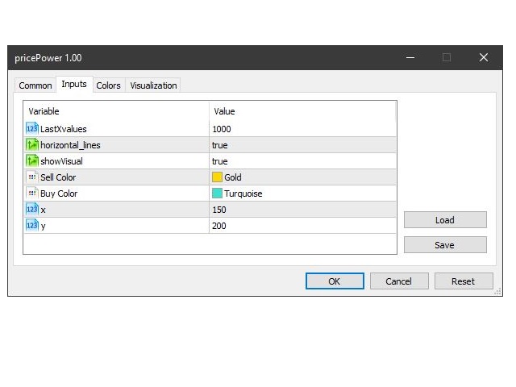This screenshot has height=387, width=516.
Task: Select the Buy Color variable name
Action: click(x=59, y=193)
